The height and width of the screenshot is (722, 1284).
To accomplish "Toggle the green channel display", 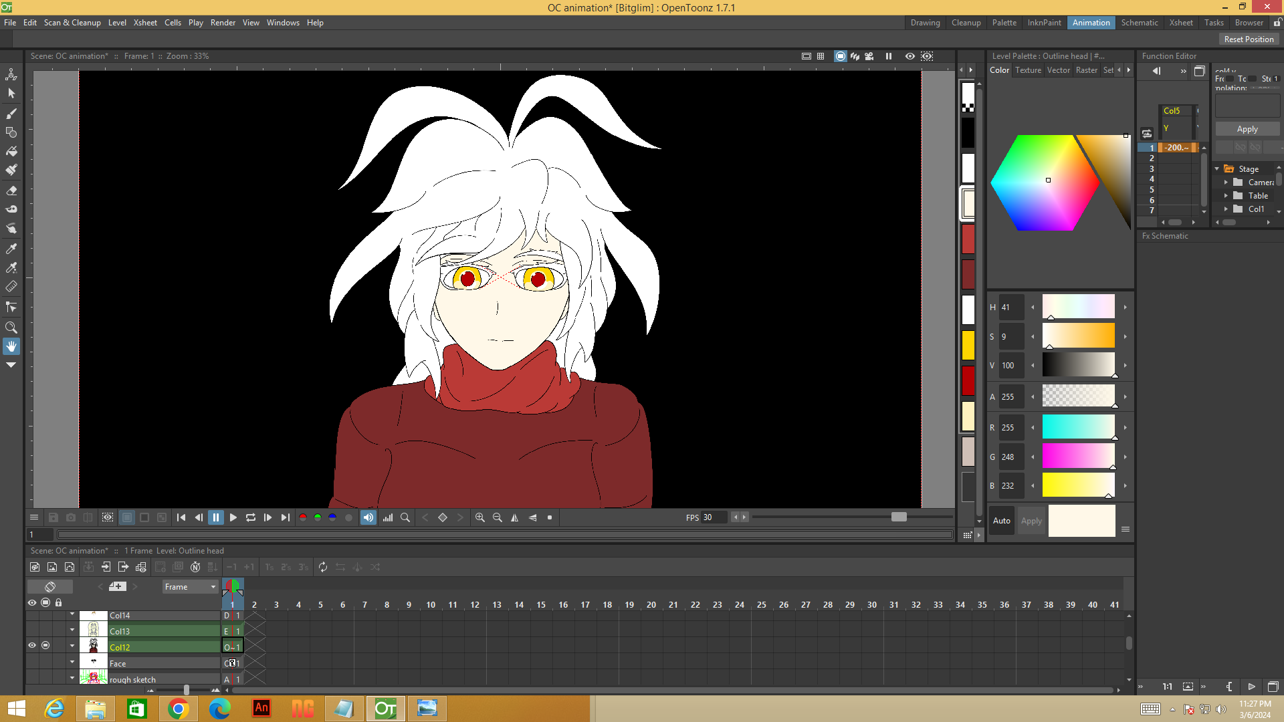I will click(318, 517).
